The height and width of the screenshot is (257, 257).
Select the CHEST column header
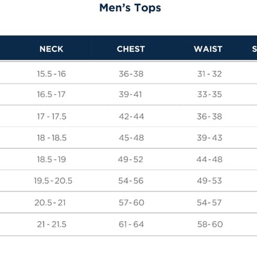pos(131,49)
